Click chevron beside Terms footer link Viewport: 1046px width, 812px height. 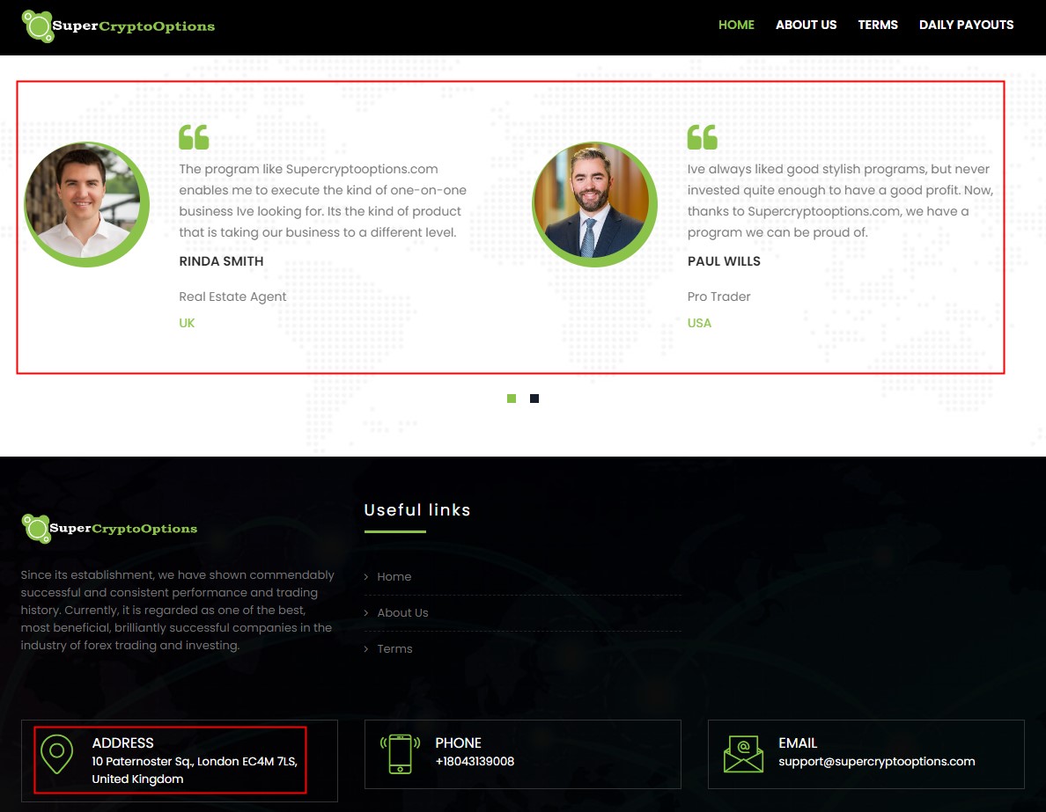[x=366, y=648]
